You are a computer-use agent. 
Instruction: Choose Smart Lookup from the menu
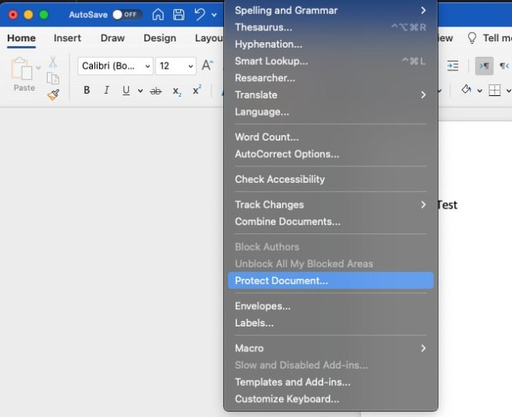click(331, 61)
